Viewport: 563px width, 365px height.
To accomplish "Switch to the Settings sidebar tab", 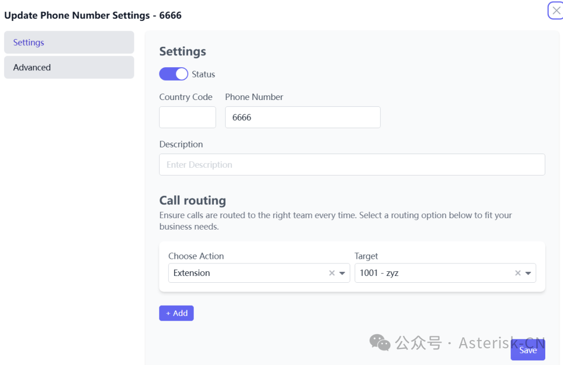I will tap(69, 42).
